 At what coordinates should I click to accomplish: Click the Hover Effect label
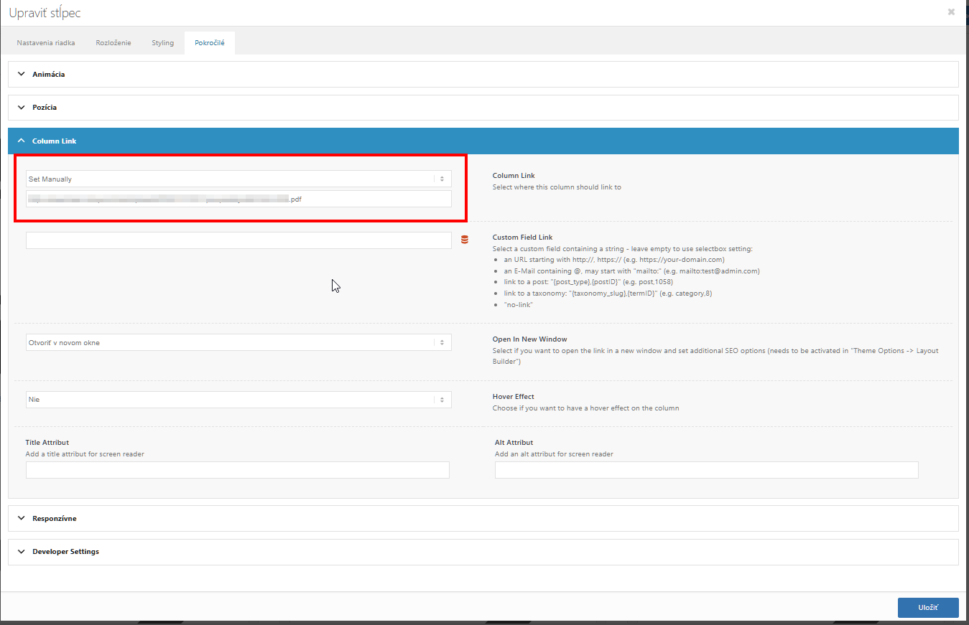point(514,397)
